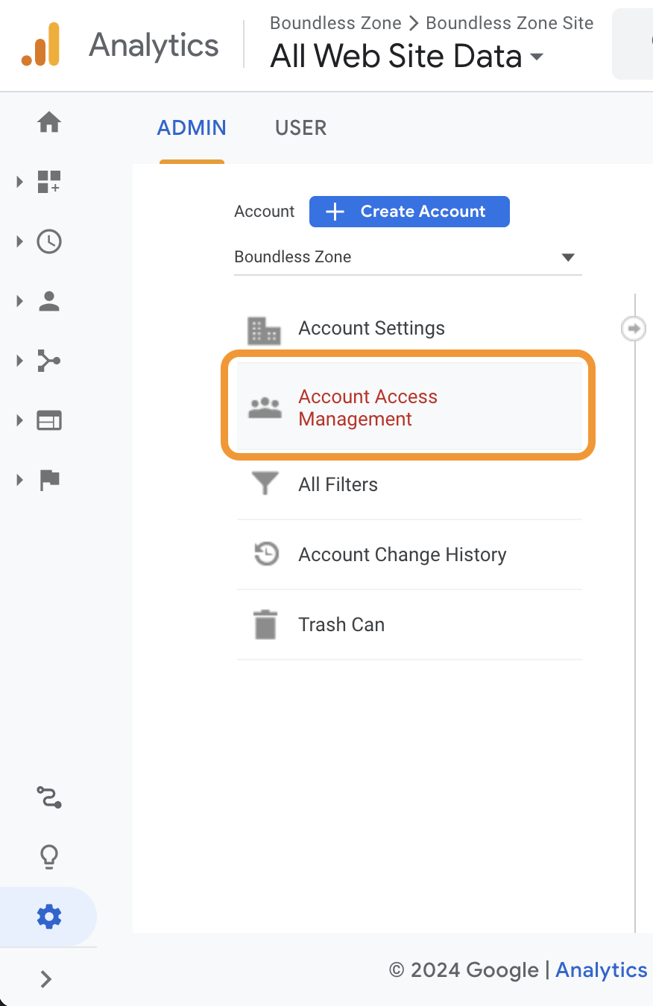The height and width of the screenshot is (1006, 653).
Task: Select the Conversions flag icon
Action: (48, 480)
